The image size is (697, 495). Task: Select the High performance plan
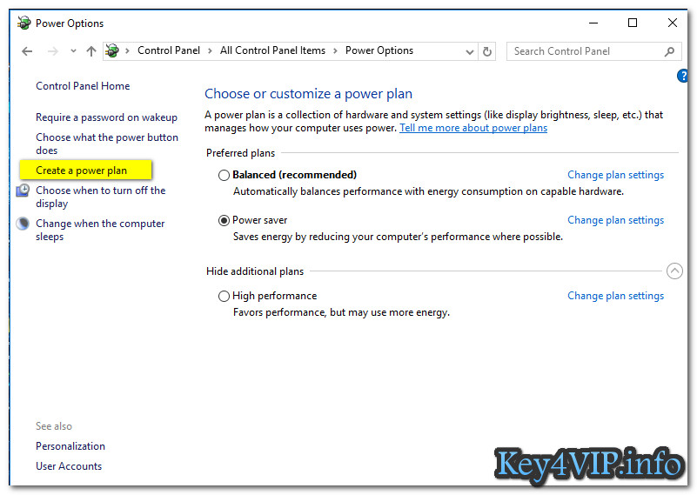coord(224,297)
